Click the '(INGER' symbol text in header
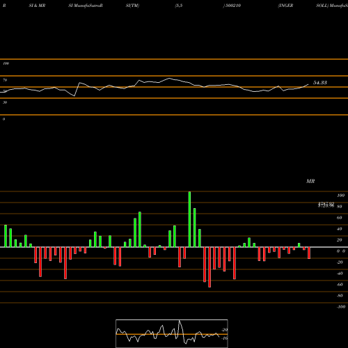 tap(285, 6)
